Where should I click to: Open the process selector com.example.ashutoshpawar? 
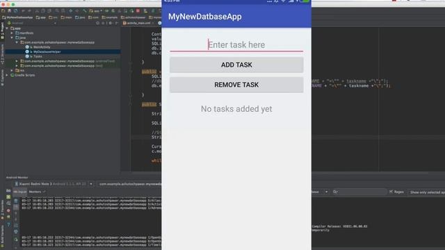(129, 184)
